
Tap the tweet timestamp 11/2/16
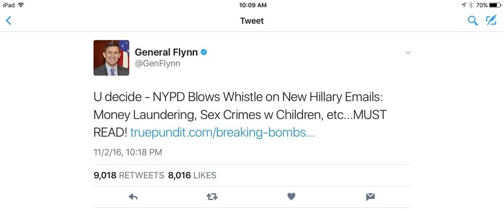click(x=128, y=152)
